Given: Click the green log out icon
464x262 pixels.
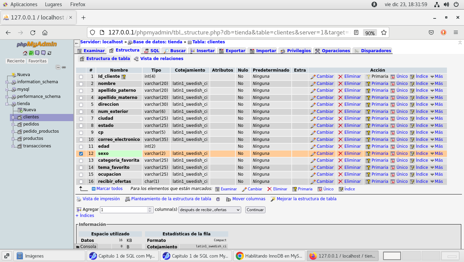Looking at the screenshot, I should point(31,53).
